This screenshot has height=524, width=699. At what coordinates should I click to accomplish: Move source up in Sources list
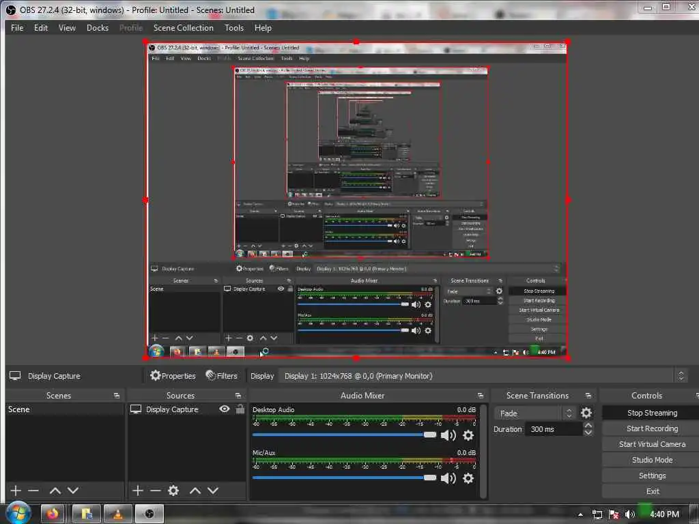(195, 490)
